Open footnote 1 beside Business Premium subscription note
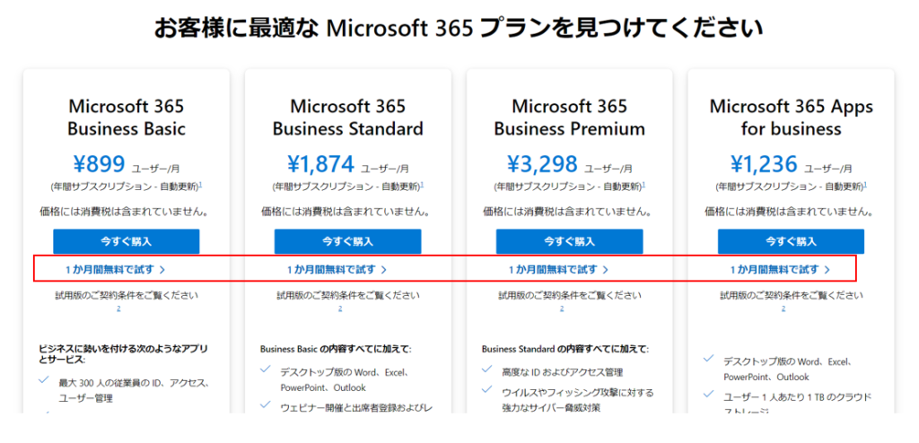The image size is (919, 443). (x=644, y=185)
